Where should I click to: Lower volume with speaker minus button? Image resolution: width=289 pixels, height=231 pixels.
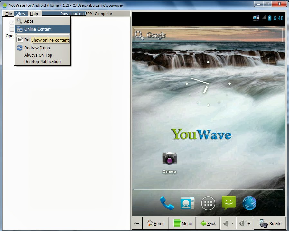coord(228,223)
